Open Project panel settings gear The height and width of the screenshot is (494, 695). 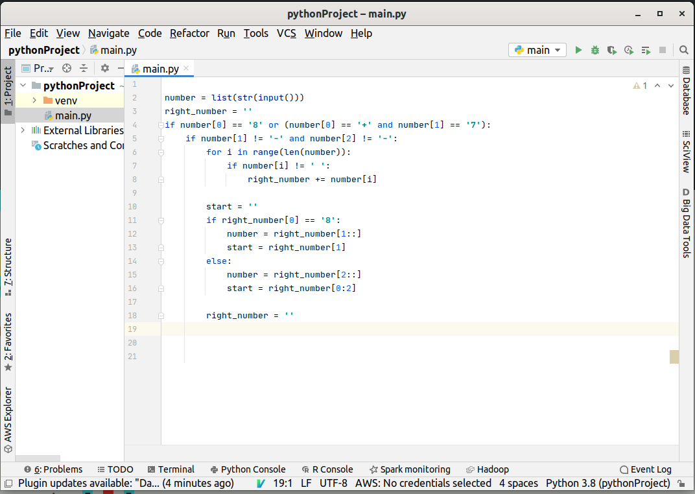point(104,68)
